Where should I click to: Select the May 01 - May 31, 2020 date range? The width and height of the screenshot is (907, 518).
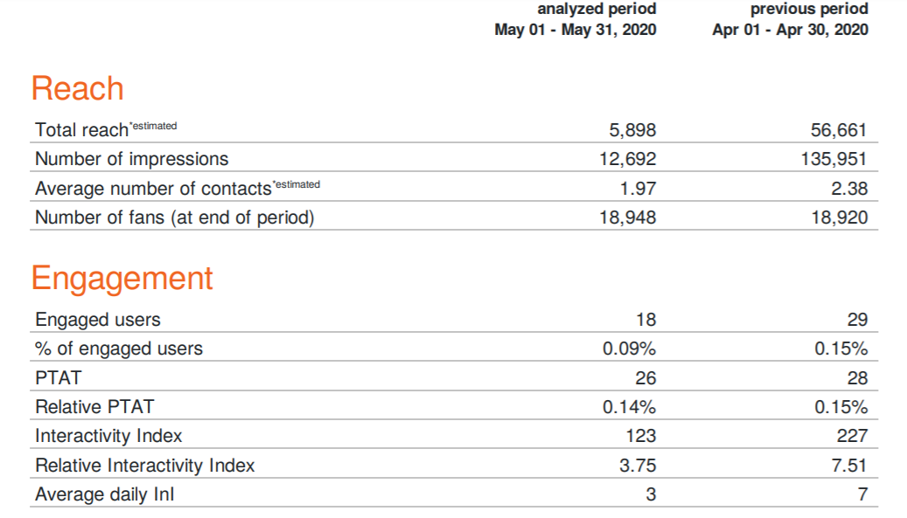click(x=576, y=30)
